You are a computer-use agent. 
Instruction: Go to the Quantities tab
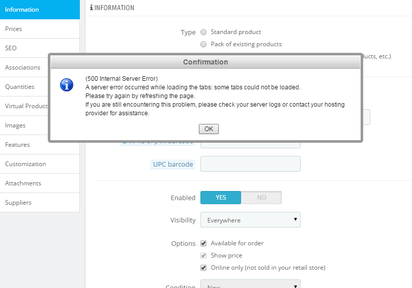pyautogui.click(x=24, y=87)
